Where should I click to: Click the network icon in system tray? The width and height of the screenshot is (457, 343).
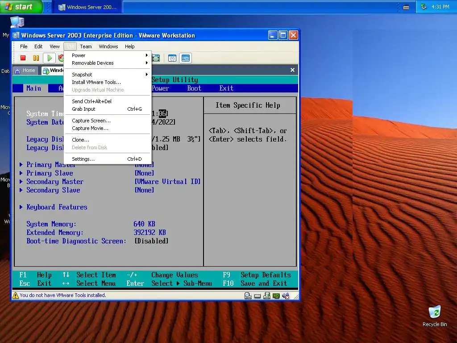coord(424,6)
